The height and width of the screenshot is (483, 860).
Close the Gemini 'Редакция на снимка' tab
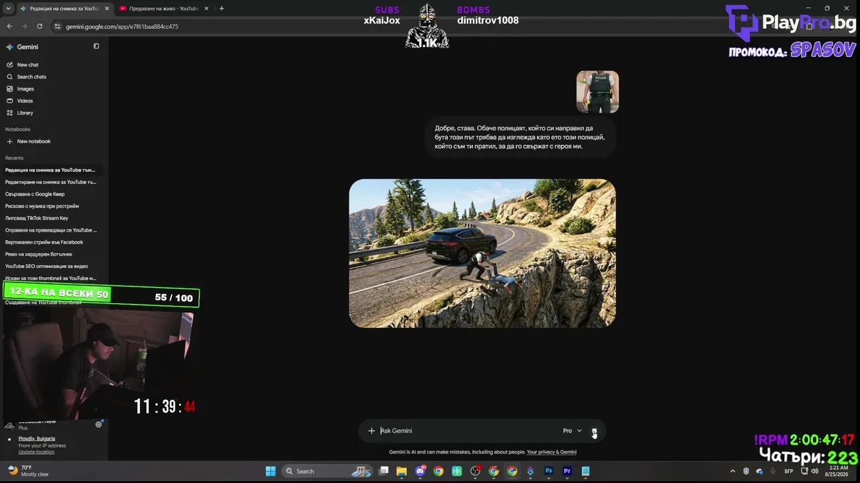click(x=107, y=9)
